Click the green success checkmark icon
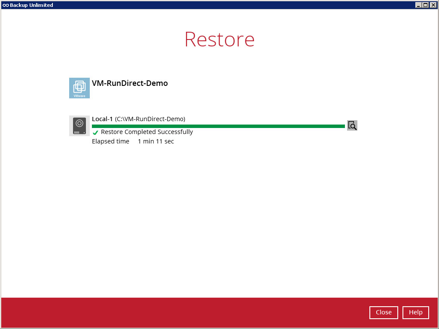 (95, 133)
